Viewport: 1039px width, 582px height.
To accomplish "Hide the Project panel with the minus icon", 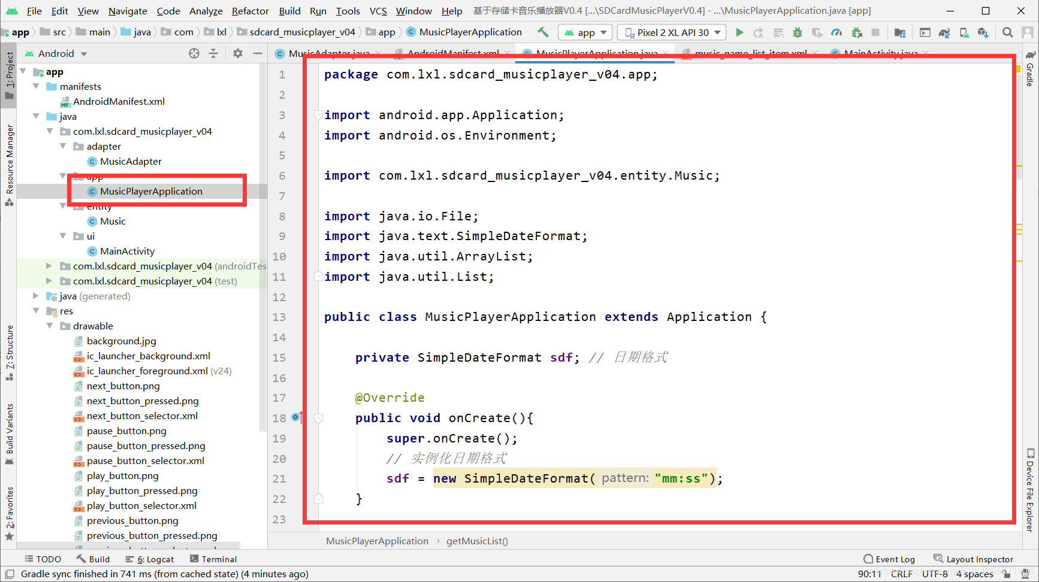I will pyautogui.click(x=258, y=53).
